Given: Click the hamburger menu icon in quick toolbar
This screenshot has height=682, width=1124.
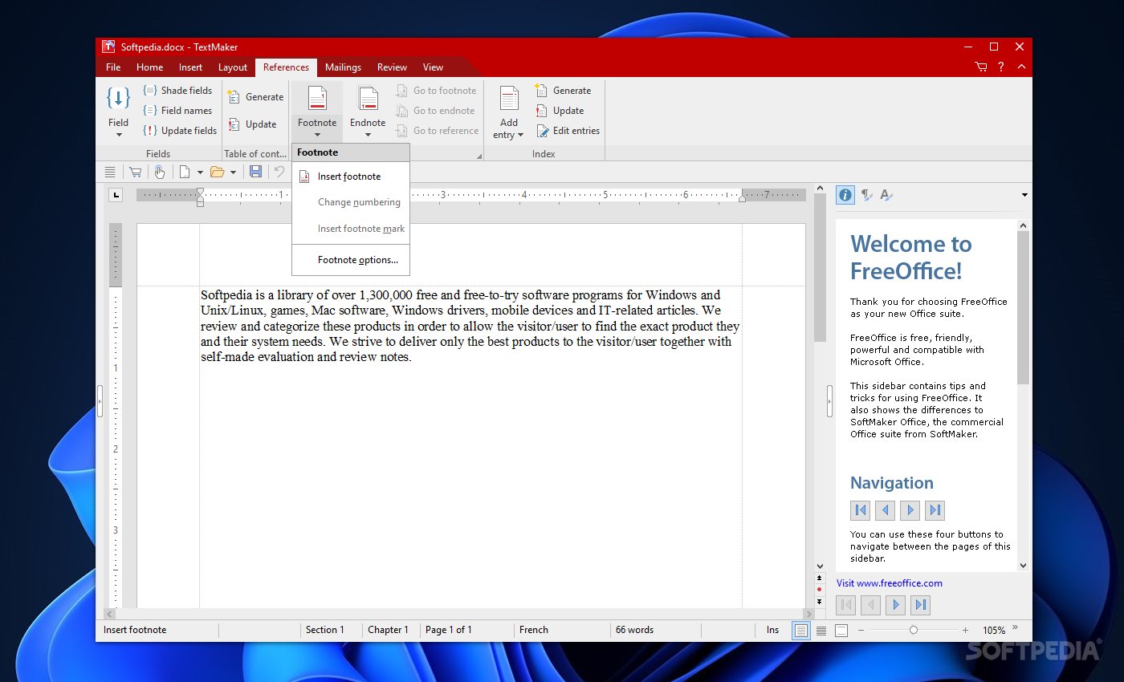Looking at the screenshot, I should pyautogui.click(x=111, y=172).
